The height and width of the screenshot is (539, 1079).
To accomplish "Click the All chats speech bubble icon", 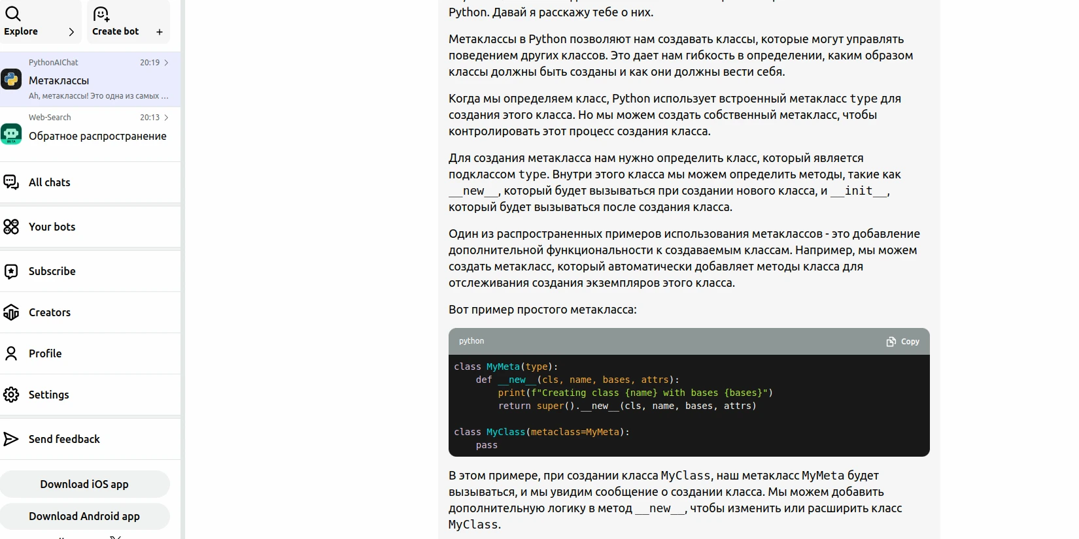I will click(11, 182).
